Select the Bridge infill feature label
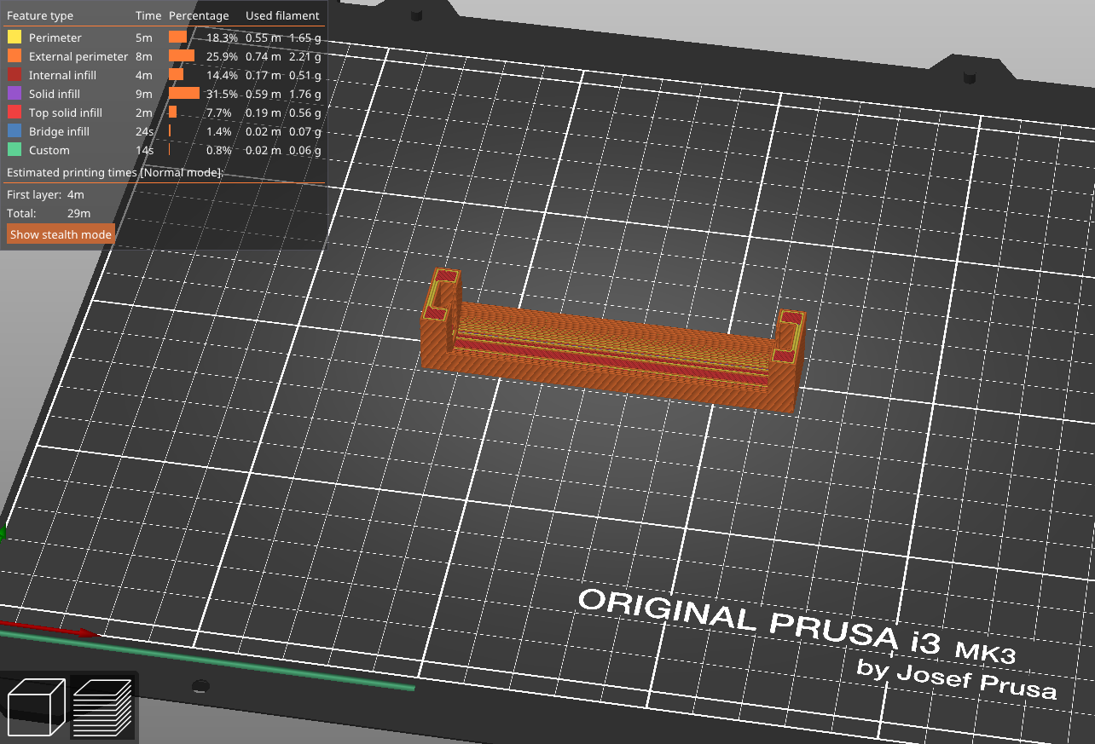Image resolution: width=1095 pixels, height=744 pixels. [59, 131]
